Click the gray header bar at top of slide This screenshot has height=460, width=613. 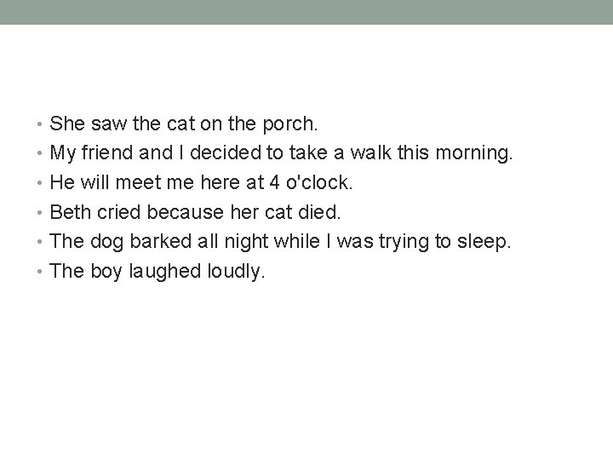click(306, 12)
